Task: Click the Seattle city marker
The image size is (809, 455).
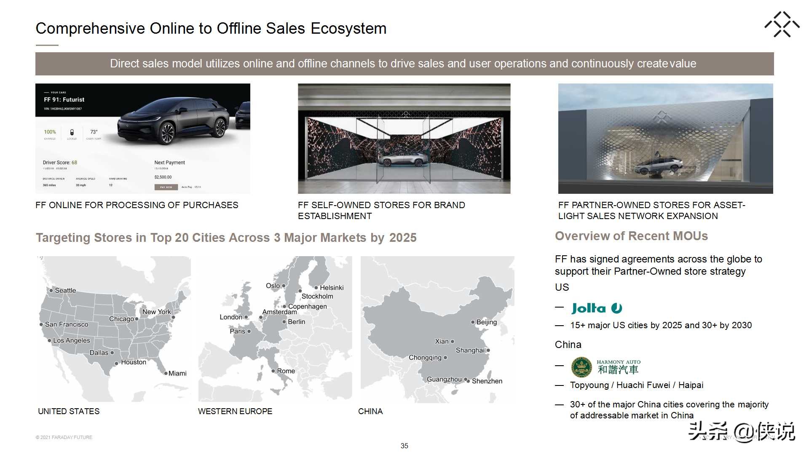Action: click(x=51, y=290)
